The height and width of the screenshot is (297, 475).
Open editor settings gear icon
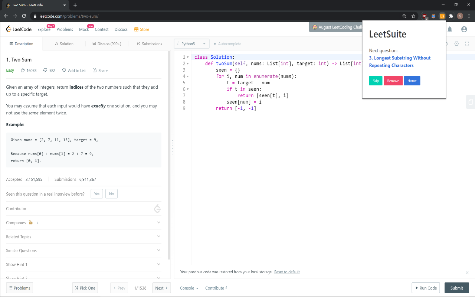[x=456, y=44]
